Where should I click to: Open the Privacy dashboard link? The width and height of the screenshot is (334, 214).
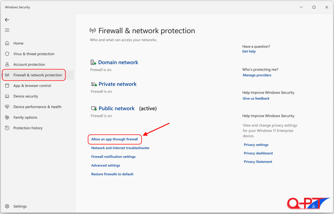258,153
